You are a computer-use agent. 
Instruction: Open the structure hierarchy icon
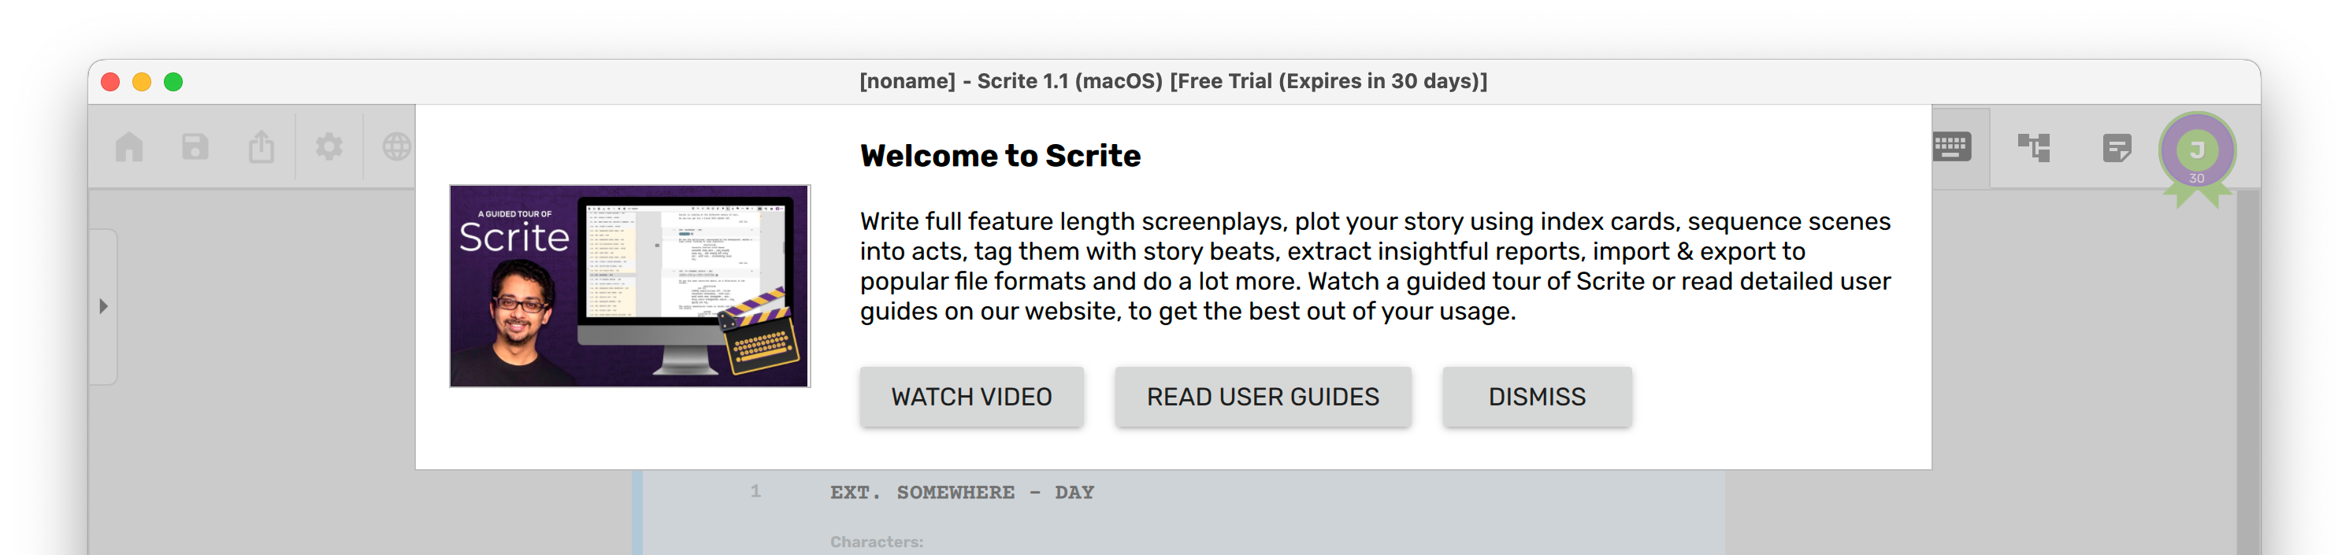coord(2033,146)
